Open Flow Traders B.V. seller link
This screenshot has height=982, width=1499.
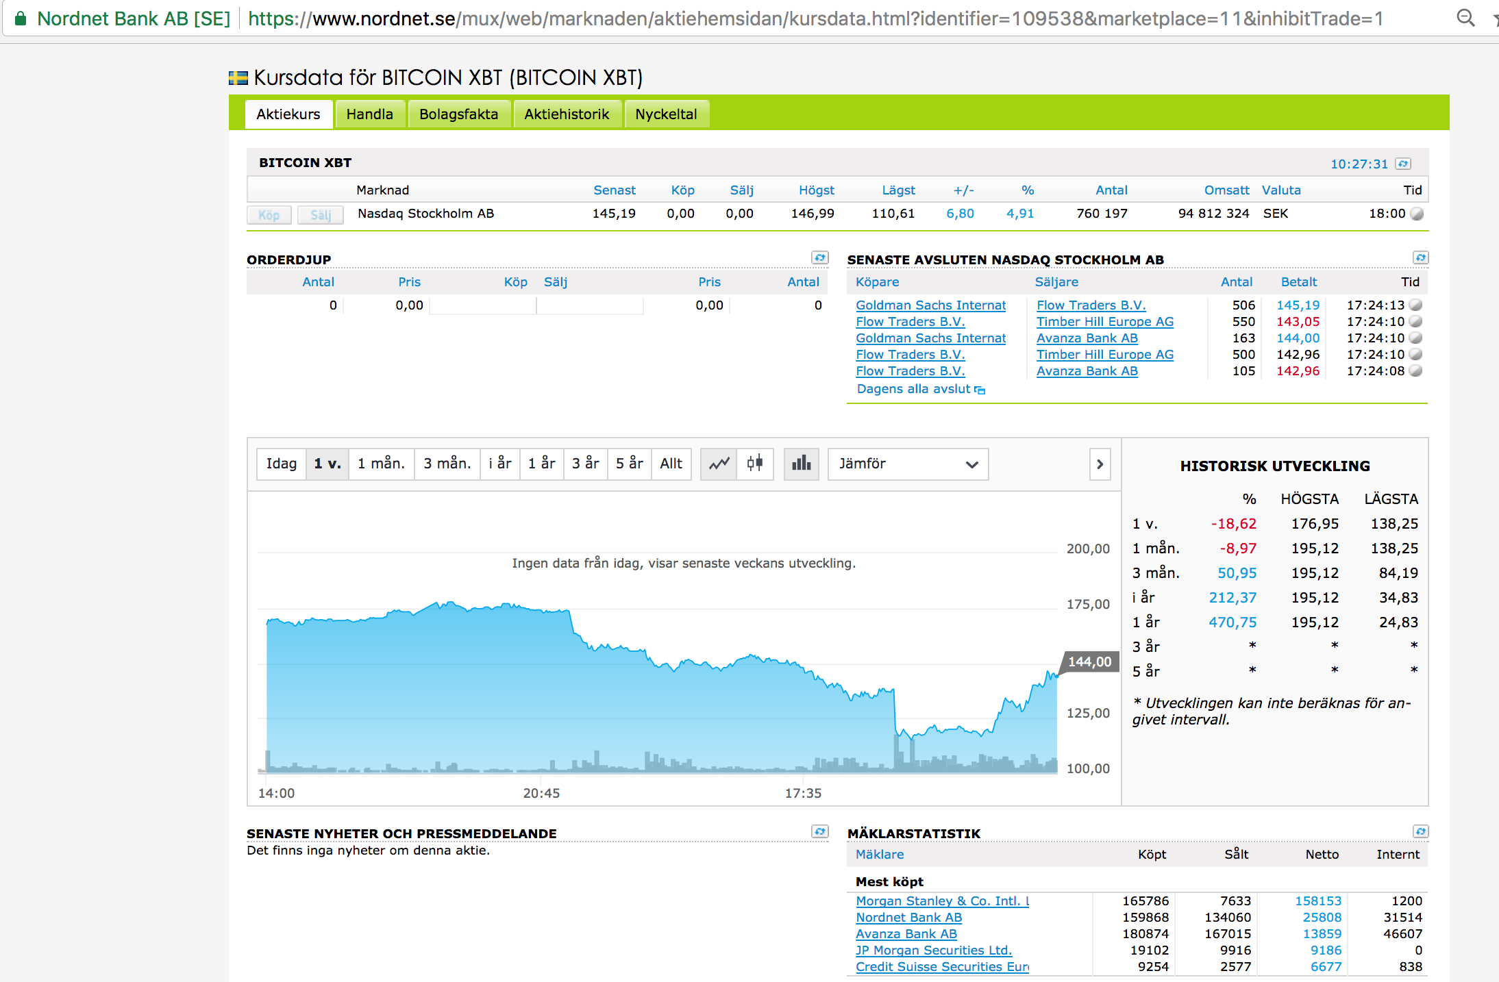click(x=1091, y=305)
